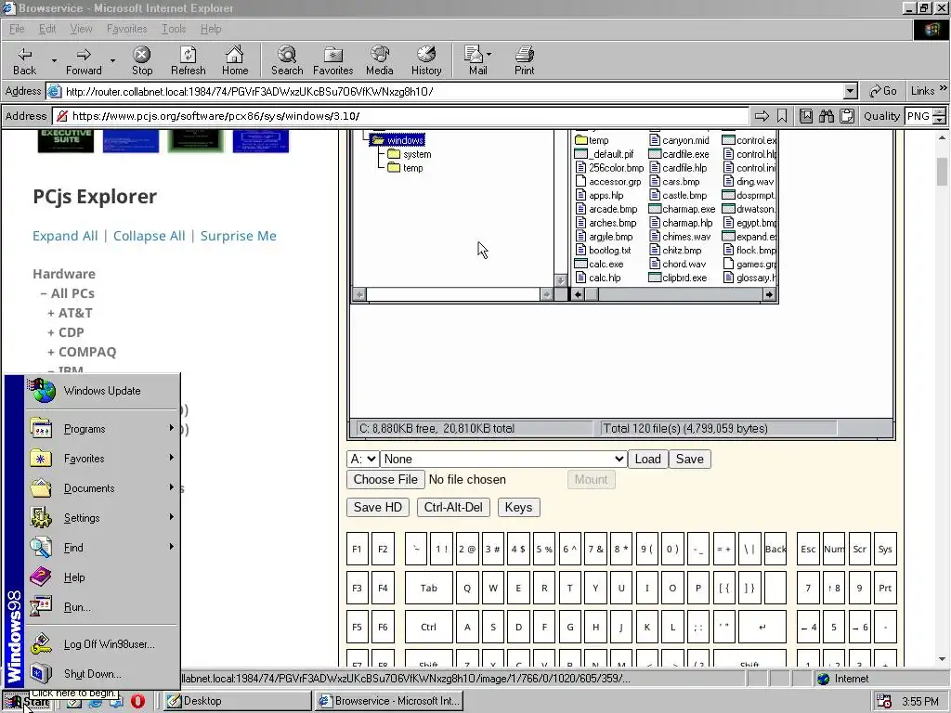Open the A: drive selector
Viewport: 951px width, 713px height.
click(x=363, y=459)
